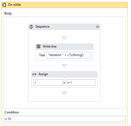Select the Sequence title bar

pos(64,27)
